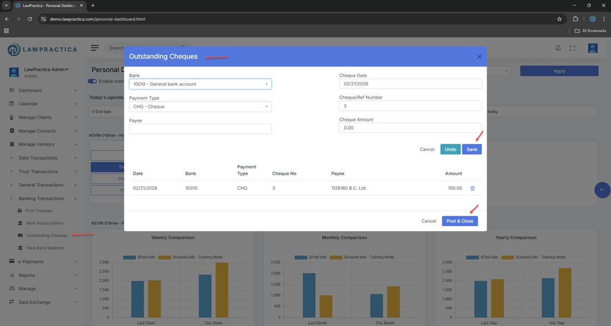
Task: Open the browser extensions icon
Action: coord(575,19)
